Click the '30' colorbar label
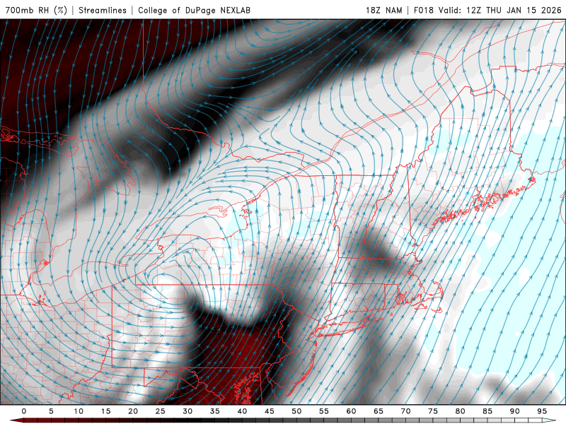The image size is (566, 424). tap(187, 411)
